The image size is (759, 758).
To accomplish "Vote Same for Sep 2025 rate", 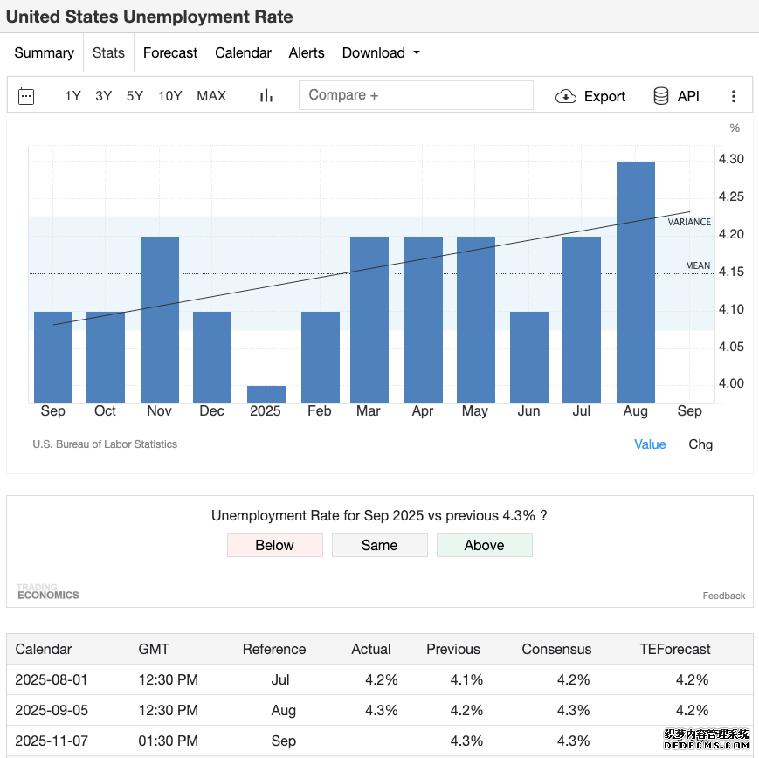I will pyautogui.click(x=379, y=545).
